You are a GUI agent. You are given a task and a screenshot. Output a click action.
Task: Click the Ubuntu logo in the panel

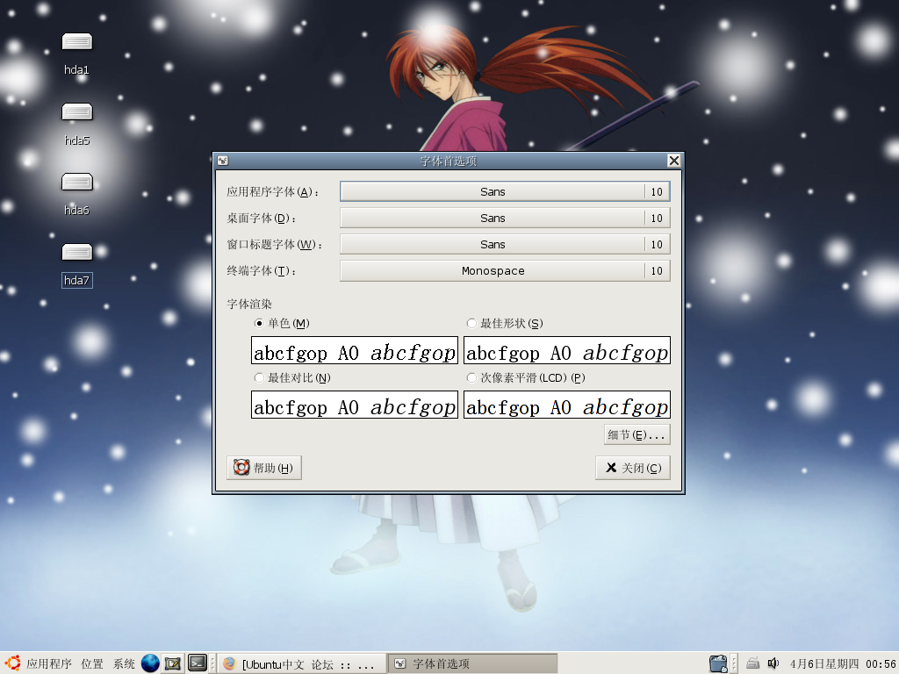pyautogui.click(x=12, y=663)
